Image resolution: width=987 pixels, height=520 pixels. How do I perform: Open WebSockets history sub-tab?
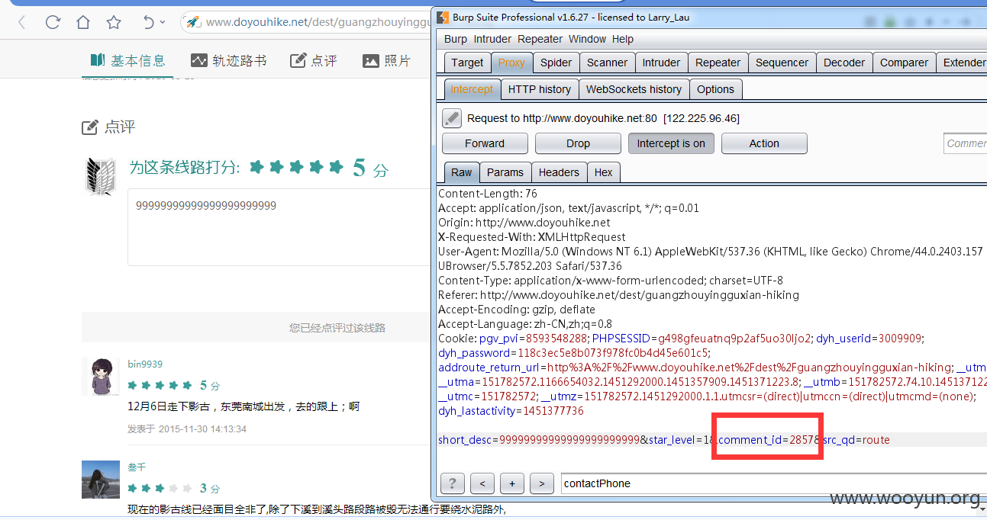(634, 89)
